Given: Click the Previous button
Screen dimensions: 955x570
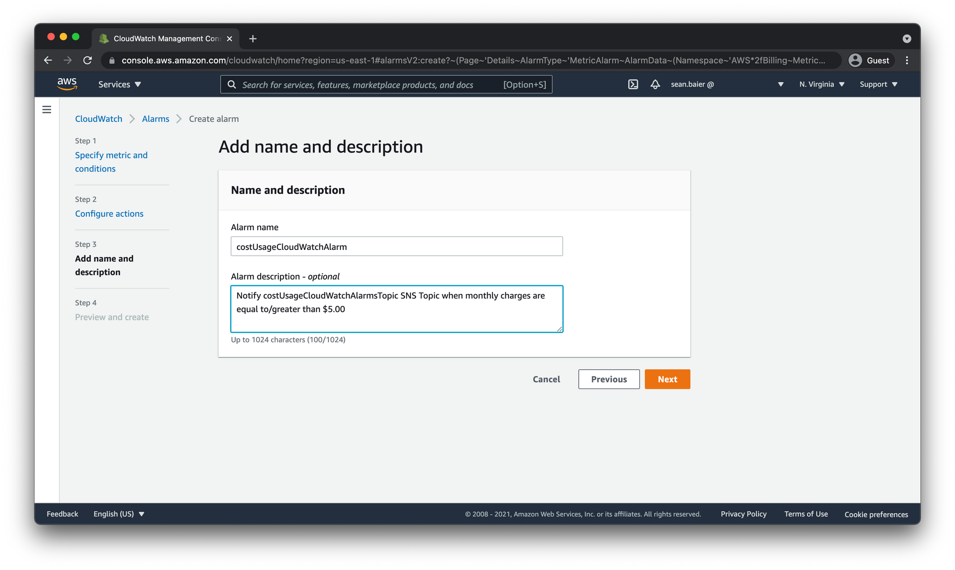Looking at the screenshot, I should [609, 379].
